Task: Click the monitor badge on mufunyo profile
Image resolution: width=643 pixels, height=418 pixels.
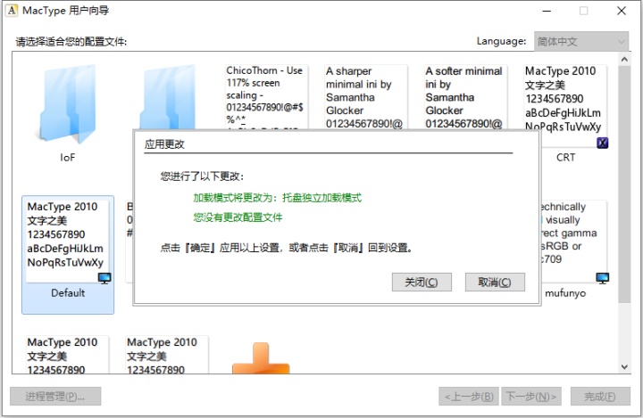Action: coord(602,278)
